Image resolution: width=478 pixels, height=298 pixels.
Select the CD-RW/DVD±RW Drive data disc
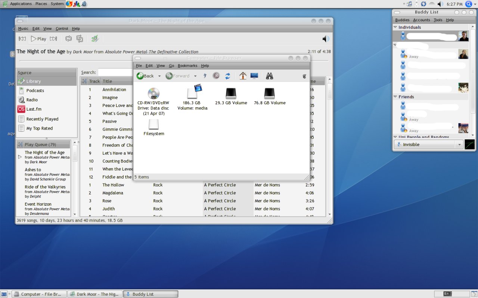153,101
